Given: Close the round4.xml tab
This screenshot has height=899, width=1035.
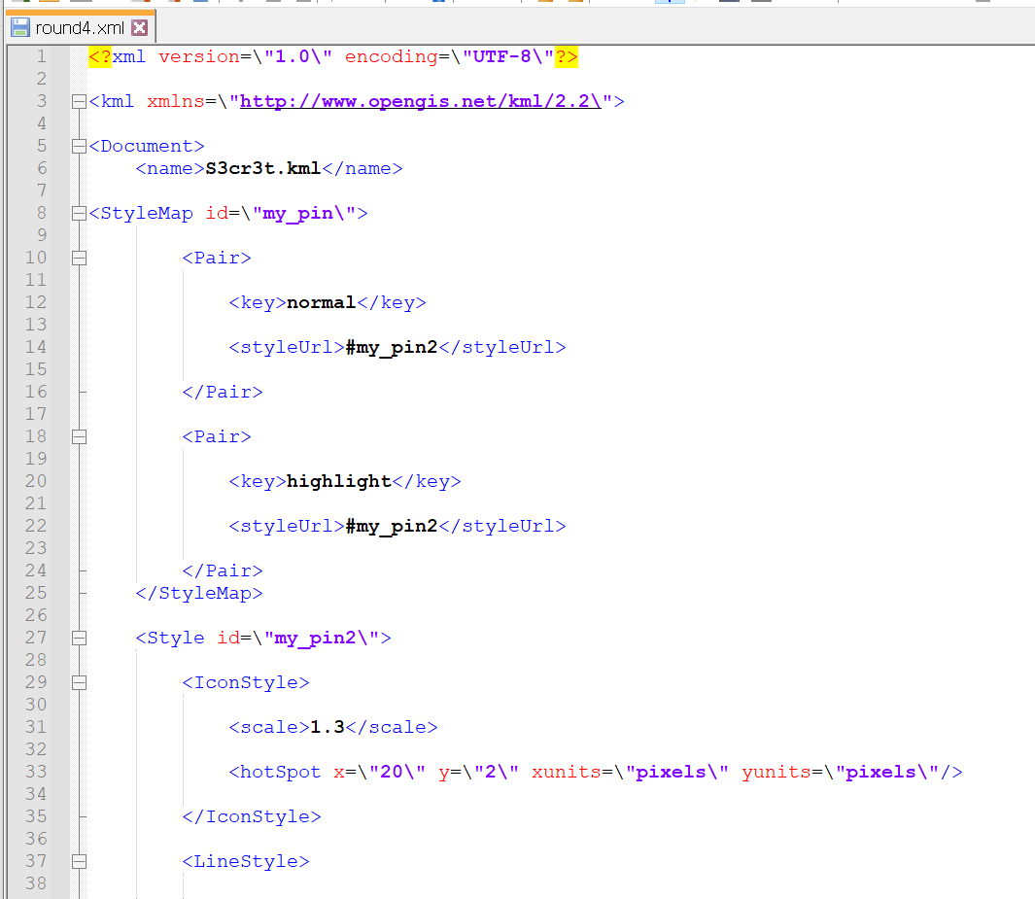Looking at the screenshot, I should (139, 28).
